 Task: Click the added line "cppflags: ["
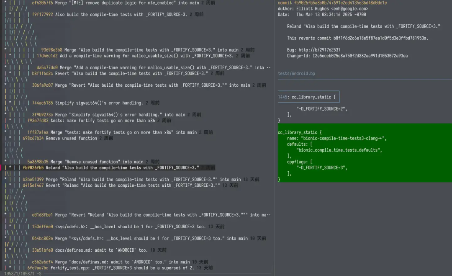pyautogui.click(x=300, y=162)
